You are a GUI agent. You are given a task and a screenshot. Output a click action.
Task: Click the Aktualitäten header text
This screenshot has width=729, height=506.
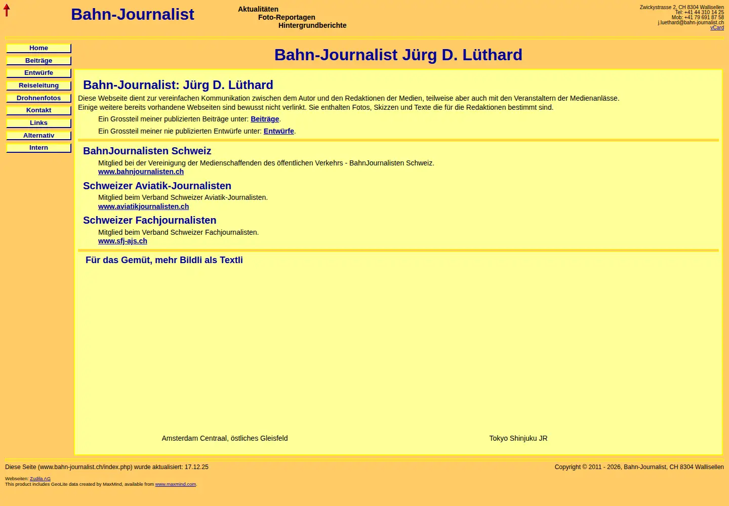pyautogui.click(x=258, y=9)
